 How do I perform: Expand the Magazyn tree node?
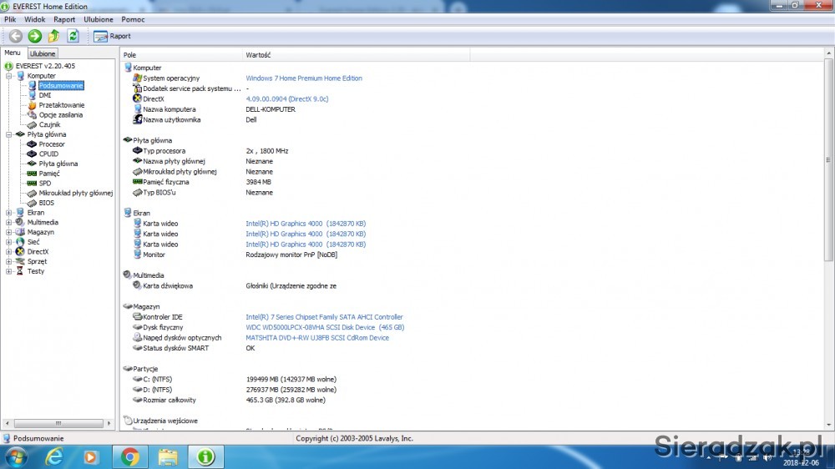(x=9, y=232)
